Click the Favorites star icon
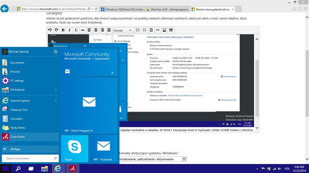 click(300, 9)
